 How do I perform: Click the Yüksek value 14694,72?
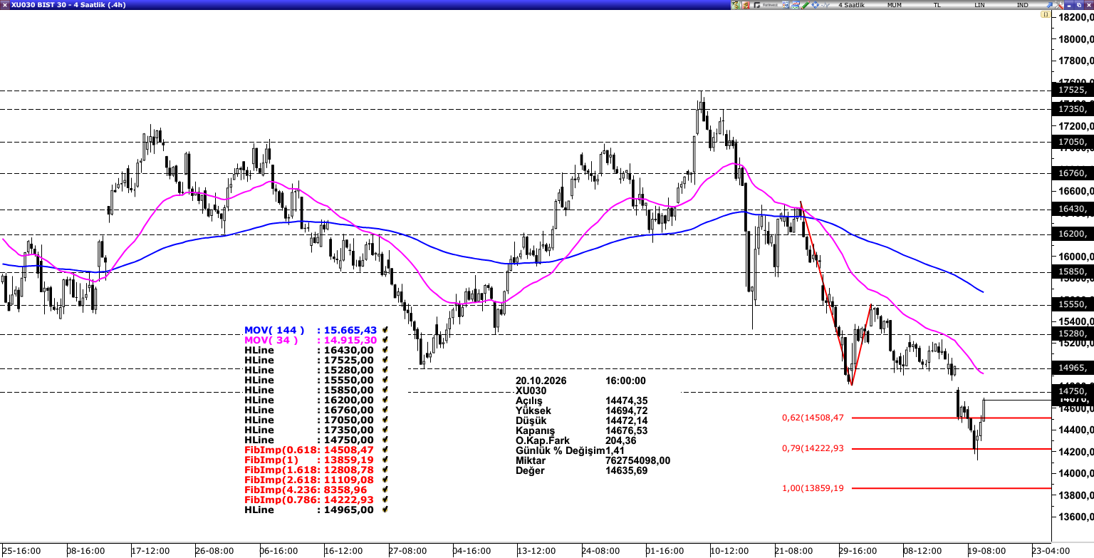tap(627, 411)
